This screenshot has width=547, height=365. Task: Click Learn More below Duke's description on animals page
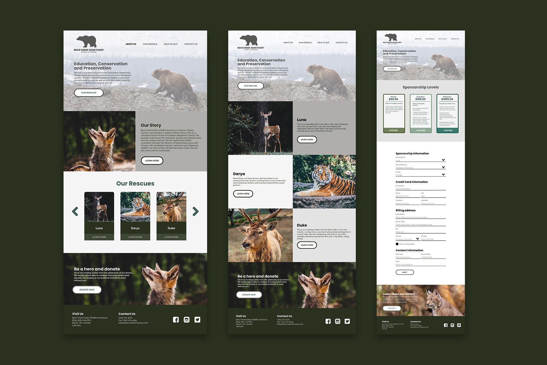[307, 245]
